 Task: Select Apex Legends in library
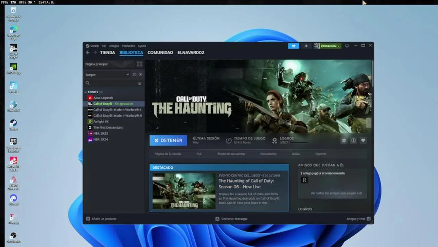coord(103,98)
